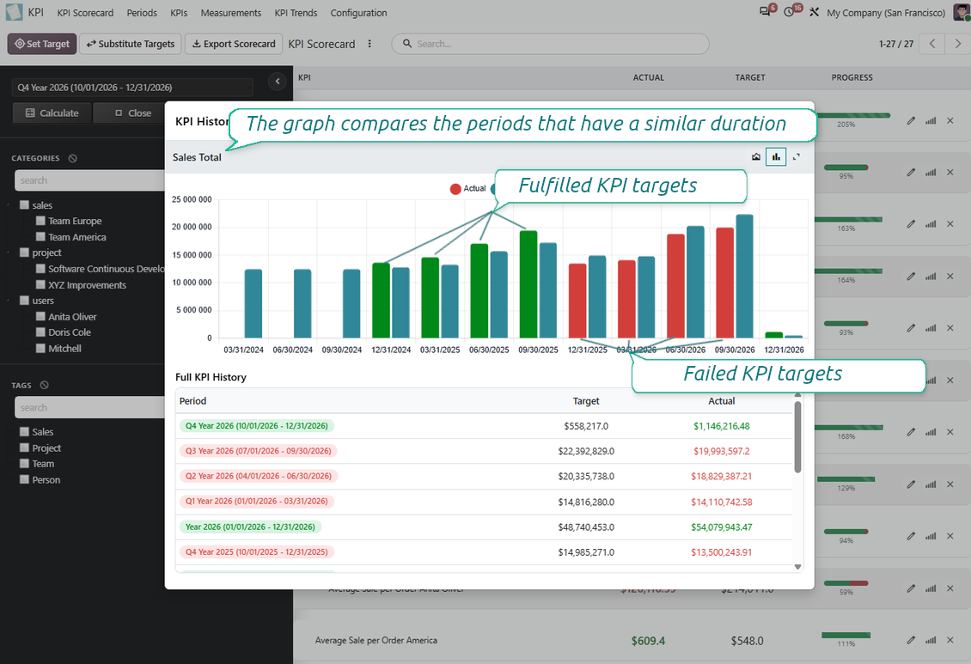Image resolution: width=971 pixels, height=664 pixels.
Task: Click the Substitute Targets button
Action: (x=131, y=44)
